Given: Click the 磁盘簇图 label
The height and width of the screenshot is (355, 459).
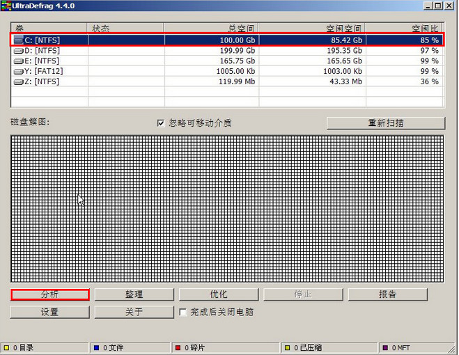Looking at the screenshot, I should (x=30, y=122).
